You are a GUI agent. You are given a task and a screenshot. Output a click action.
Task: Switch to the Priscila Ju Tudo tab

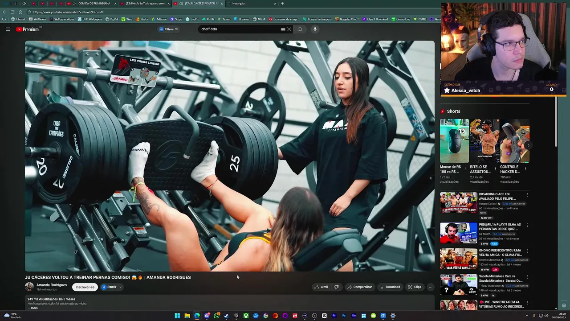pos(145,4)
